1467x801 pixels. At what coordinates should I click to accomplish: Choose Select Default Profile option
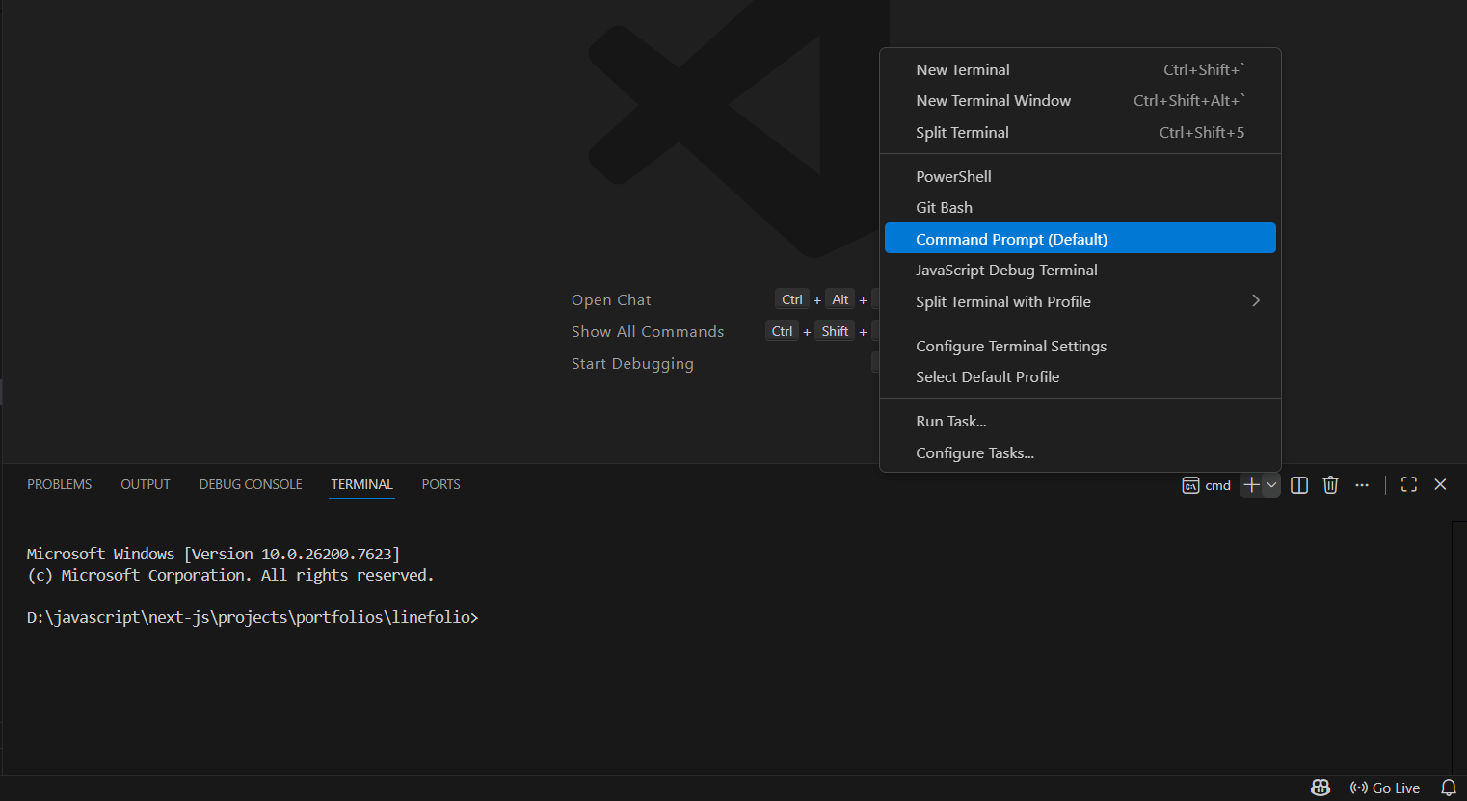[x=987, y=377]
